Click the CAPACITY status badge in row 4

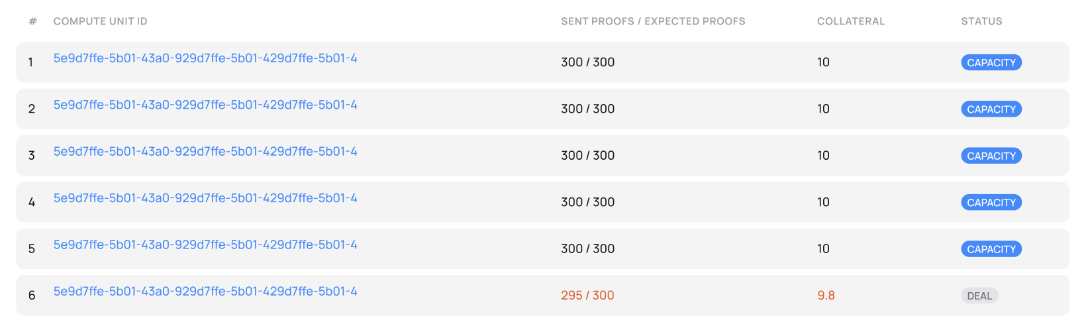point(991,203)
